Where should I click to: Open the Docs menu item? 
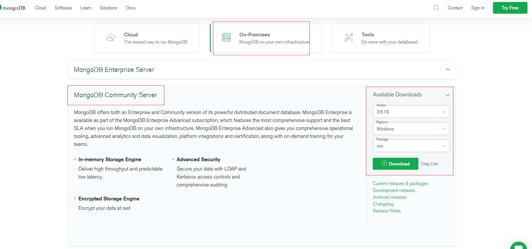[131, 8]
